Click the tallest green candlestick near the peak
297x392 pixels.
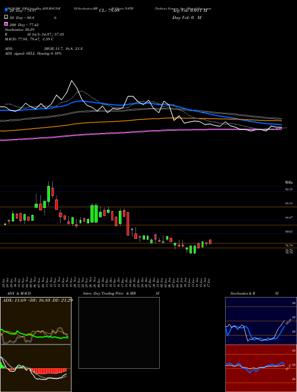(49, 194)
